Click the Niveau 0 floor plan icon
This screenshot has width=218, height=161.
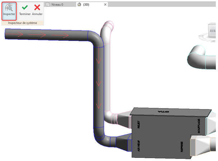[48, 4]
